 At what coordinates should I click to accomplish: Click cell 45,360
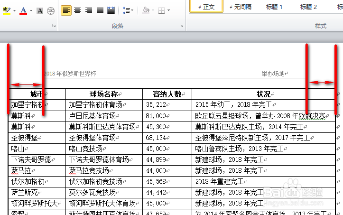(x=167, y=127)
